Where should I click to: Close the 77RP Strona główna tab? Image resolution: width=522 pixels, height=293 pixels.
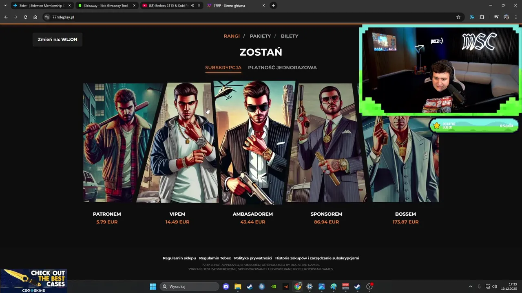click(x=263, y=6)
